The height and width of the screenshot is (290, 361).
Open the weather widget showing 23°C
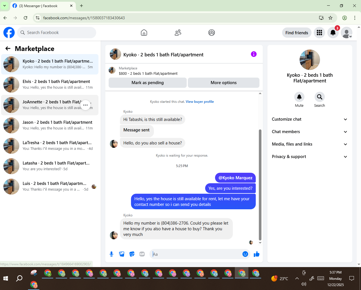[280, 278]
